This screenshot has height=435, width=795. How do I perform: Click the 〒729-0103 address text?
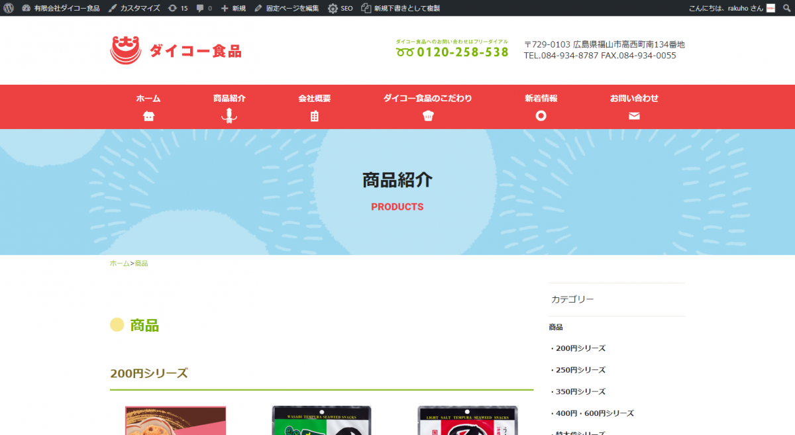(604, 44)
